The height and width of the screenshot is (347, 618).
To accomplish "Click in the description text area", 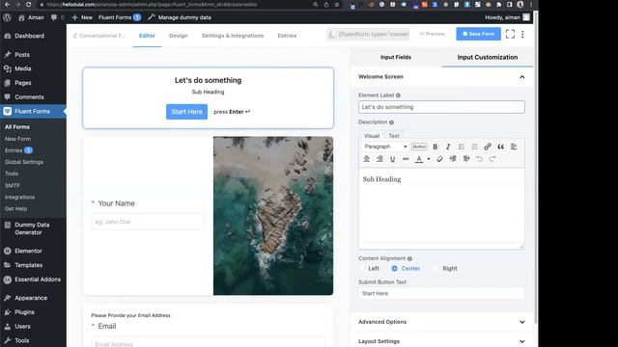I will [441, 205].
